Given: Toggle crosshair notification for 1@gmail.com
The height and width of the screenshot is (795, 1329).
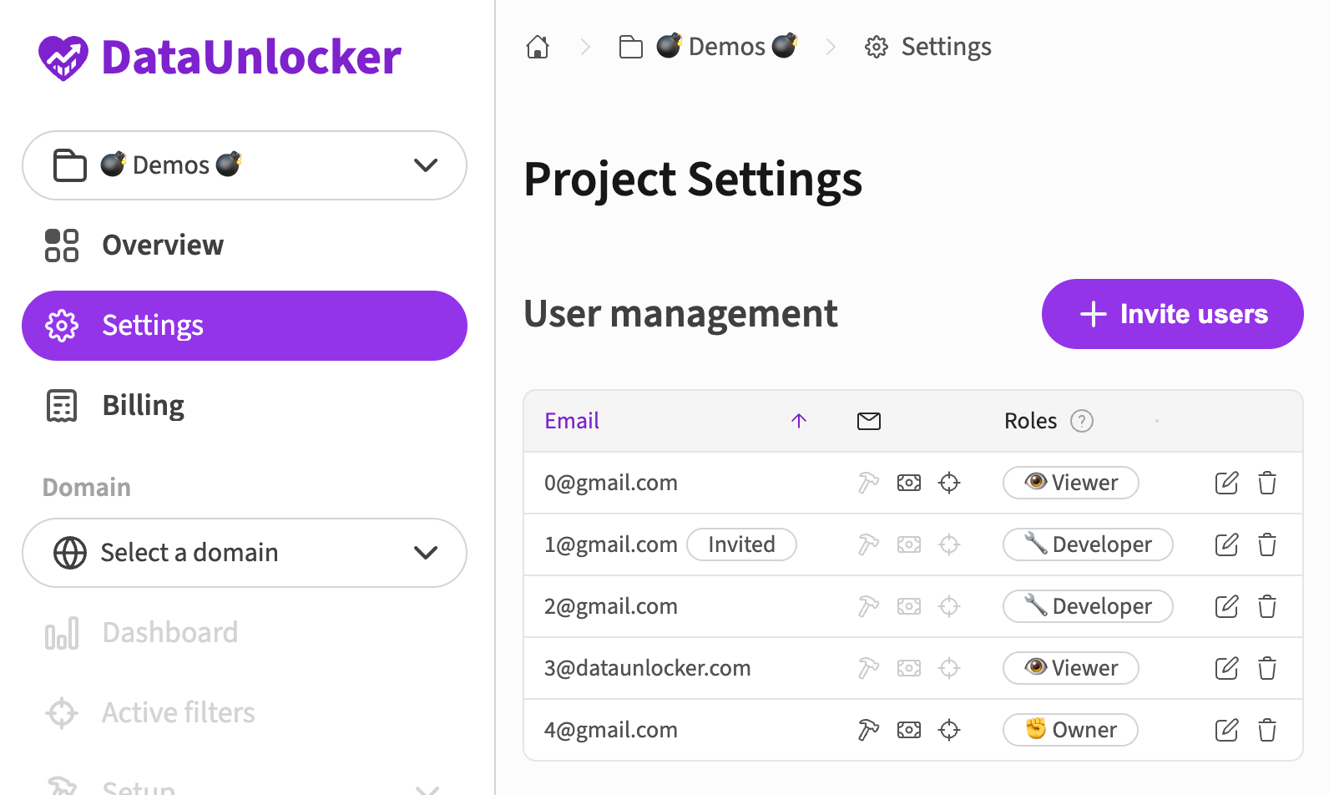Looking at the screenshot, I should tap(949, 544).
